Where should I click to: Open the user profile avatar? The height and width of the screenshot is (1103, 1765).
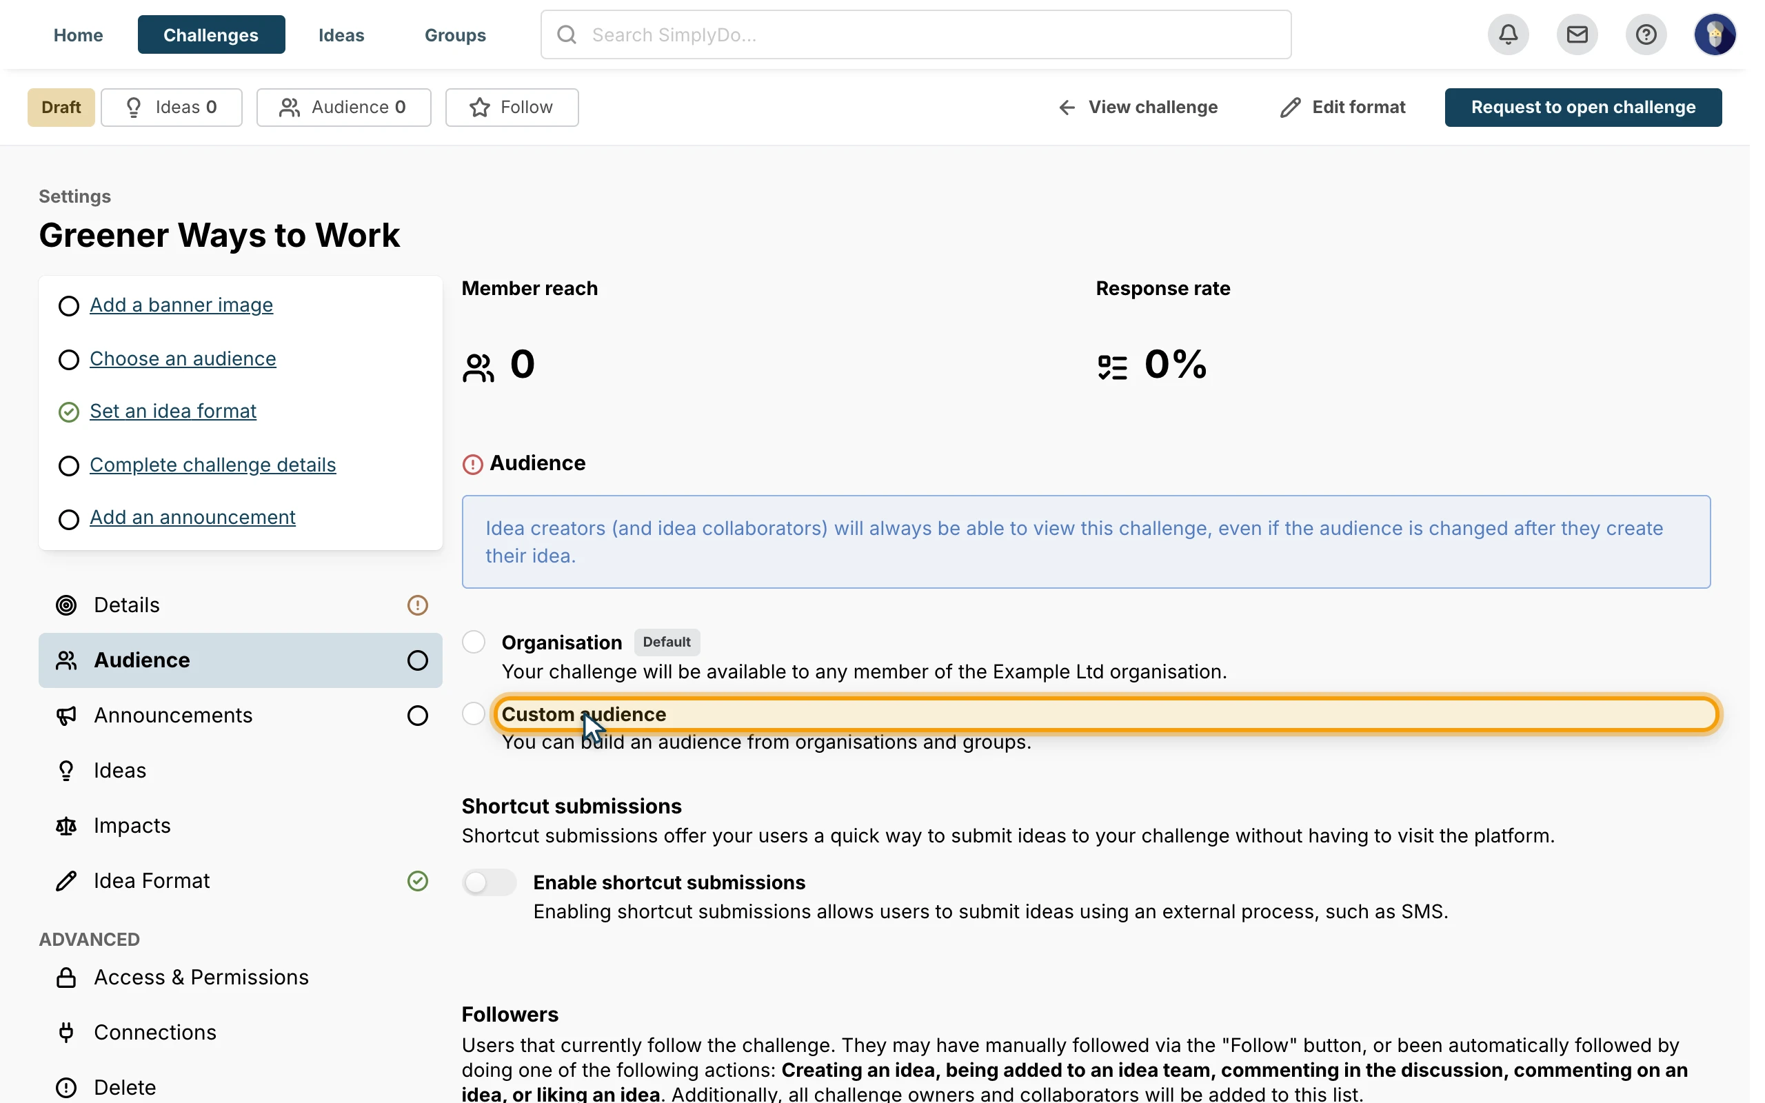[1714, 34]
